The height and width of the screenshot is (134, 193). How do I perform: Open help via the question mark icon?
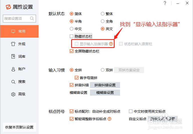click(x=165, y=3)
